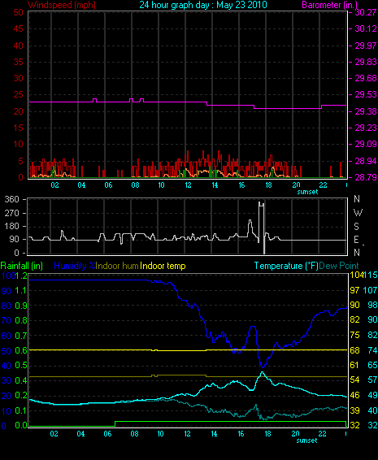The image size is (378, 460).
Task: Click the Indoor hum legend label
Action: click(117, 266)
